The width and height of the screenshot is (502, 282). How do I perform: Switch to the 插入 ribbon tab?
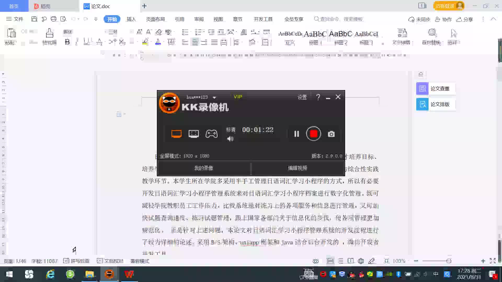tap(131, 19)
